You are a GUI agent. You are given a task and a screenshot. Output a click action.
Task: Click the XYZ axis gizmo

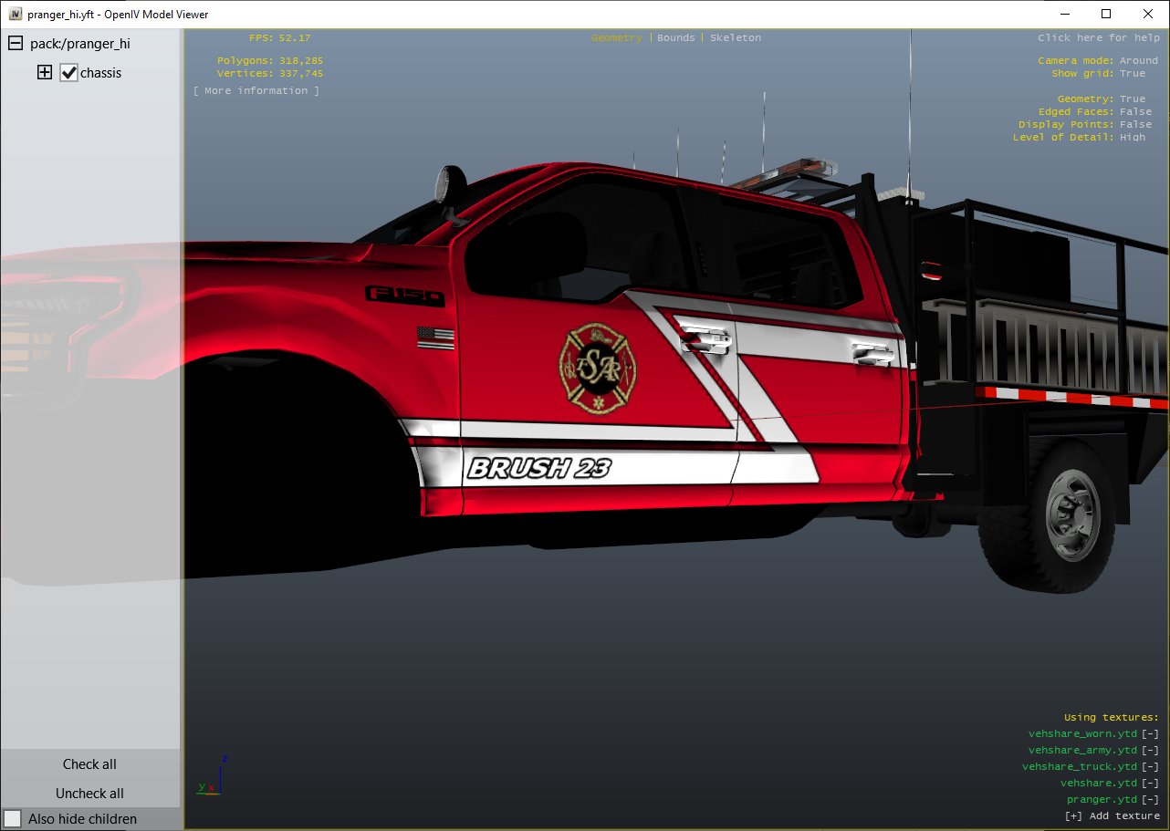pyautogui.click(x=212, y=776)
